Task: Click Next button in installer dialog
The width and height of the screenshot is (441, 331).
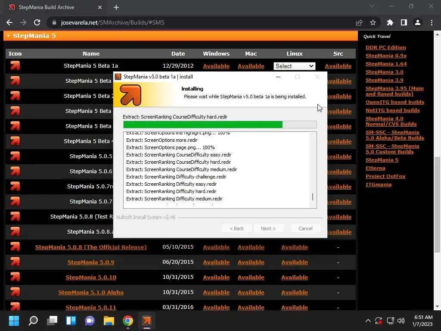Action: pos(268,228)
